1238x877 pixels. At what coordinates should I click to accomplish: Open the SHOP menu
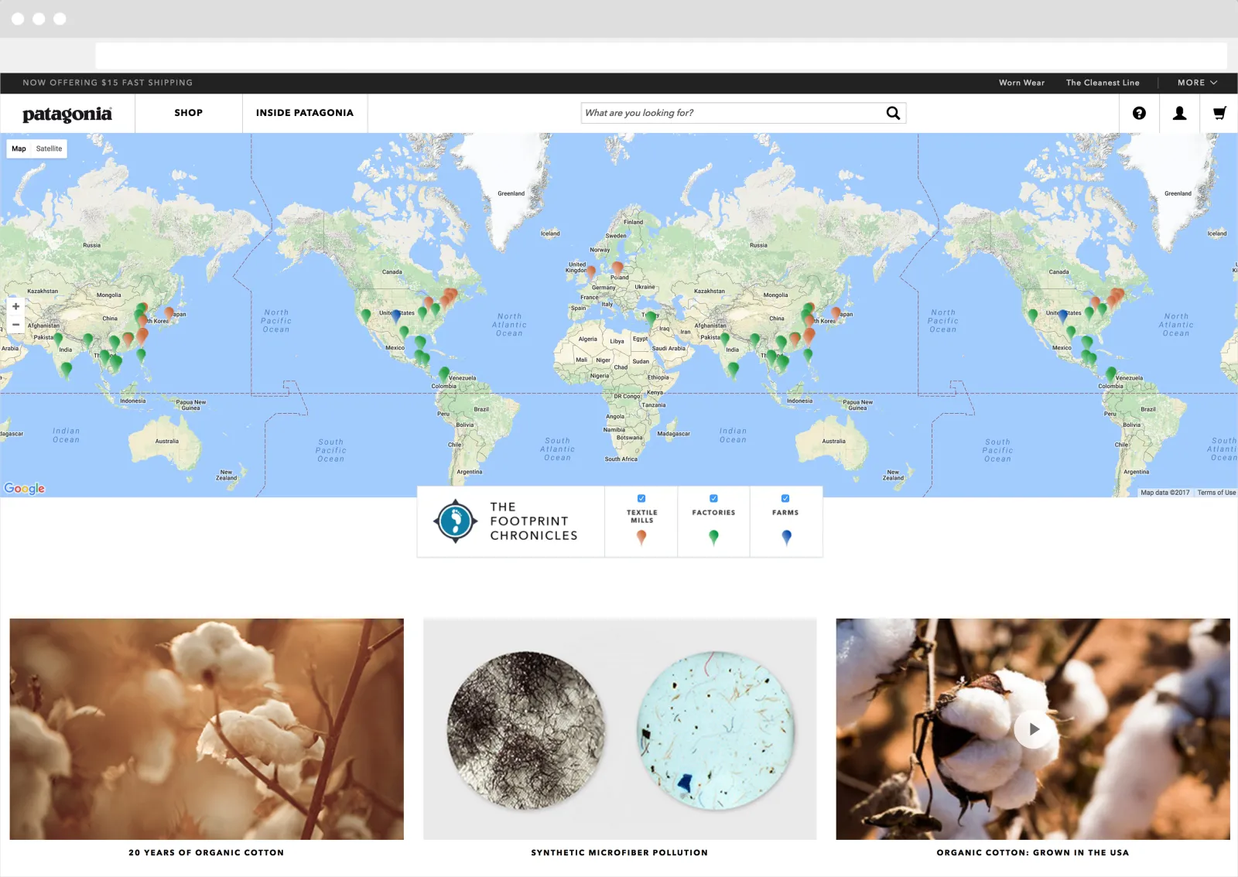click(188, 113)
